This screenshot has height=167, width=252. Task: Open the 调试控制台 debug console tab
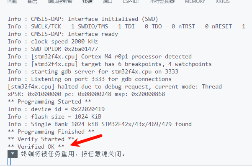(60, 2)
